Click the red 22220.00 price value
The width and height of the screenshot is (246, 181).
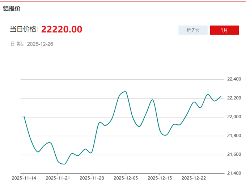click(x=61, y=29)
